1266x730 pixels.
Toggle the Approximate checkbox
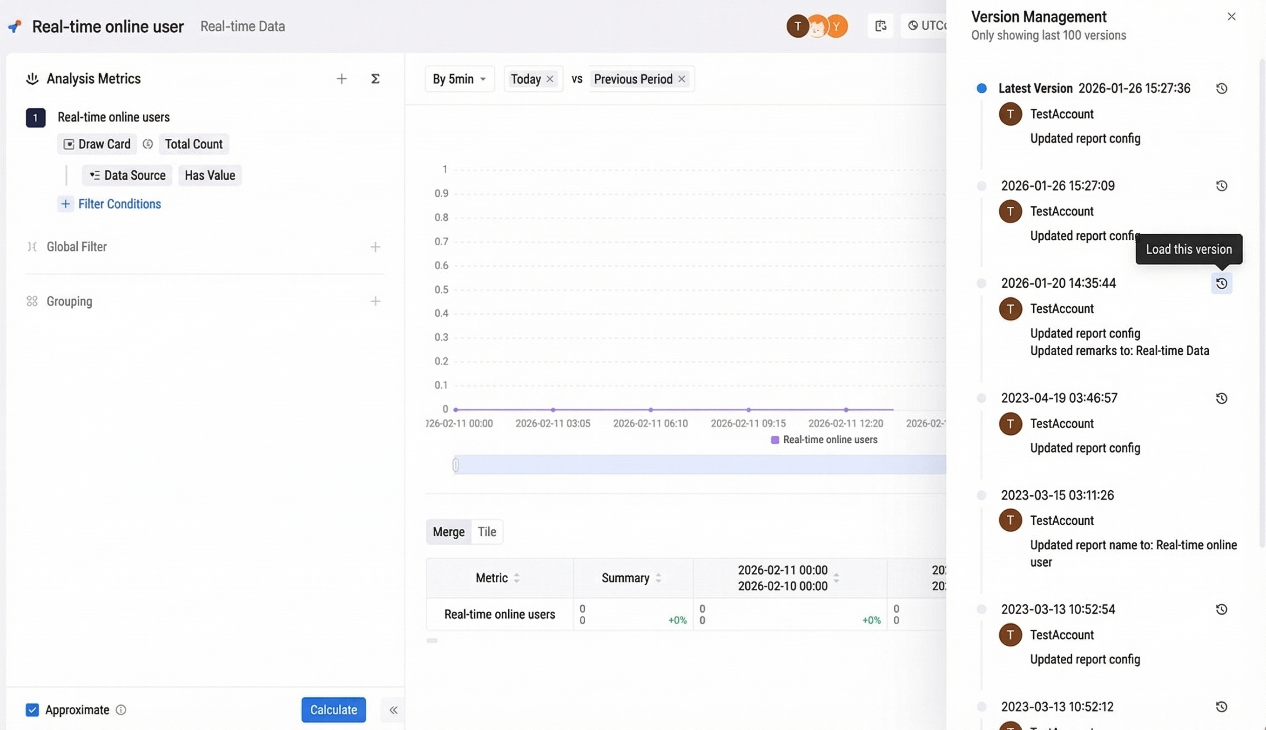[x=32, y=710]
